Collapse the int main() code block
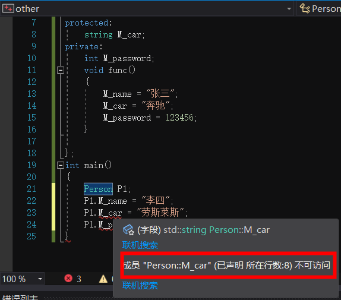This screenshot has width=341, height=300. point(61,165)
